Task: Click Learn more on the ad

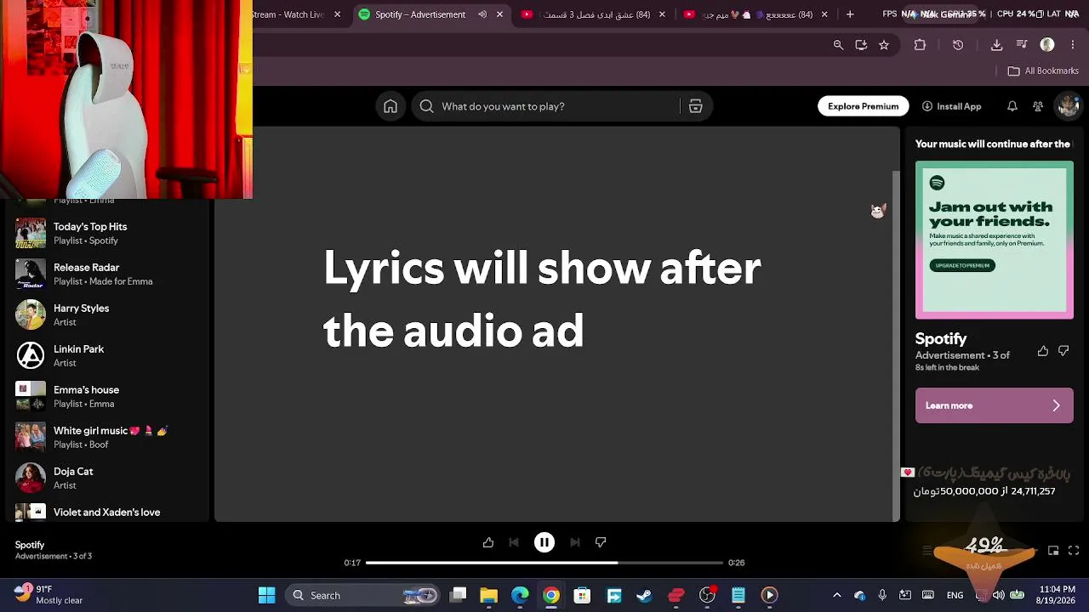Action: [994, 405]
